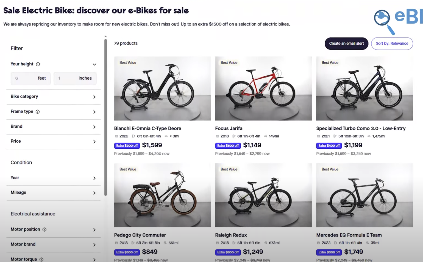The height and width of the screenshot is (262, 423).
Task: Click the filter panel vertical scrollbar
Action: [105, 118]
